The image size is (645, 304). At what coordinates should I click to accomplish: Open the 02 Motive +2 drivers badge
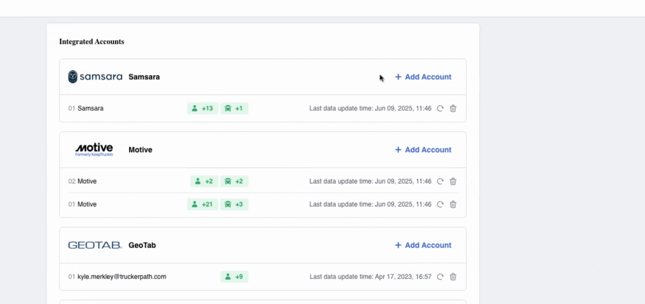[204, 181]
